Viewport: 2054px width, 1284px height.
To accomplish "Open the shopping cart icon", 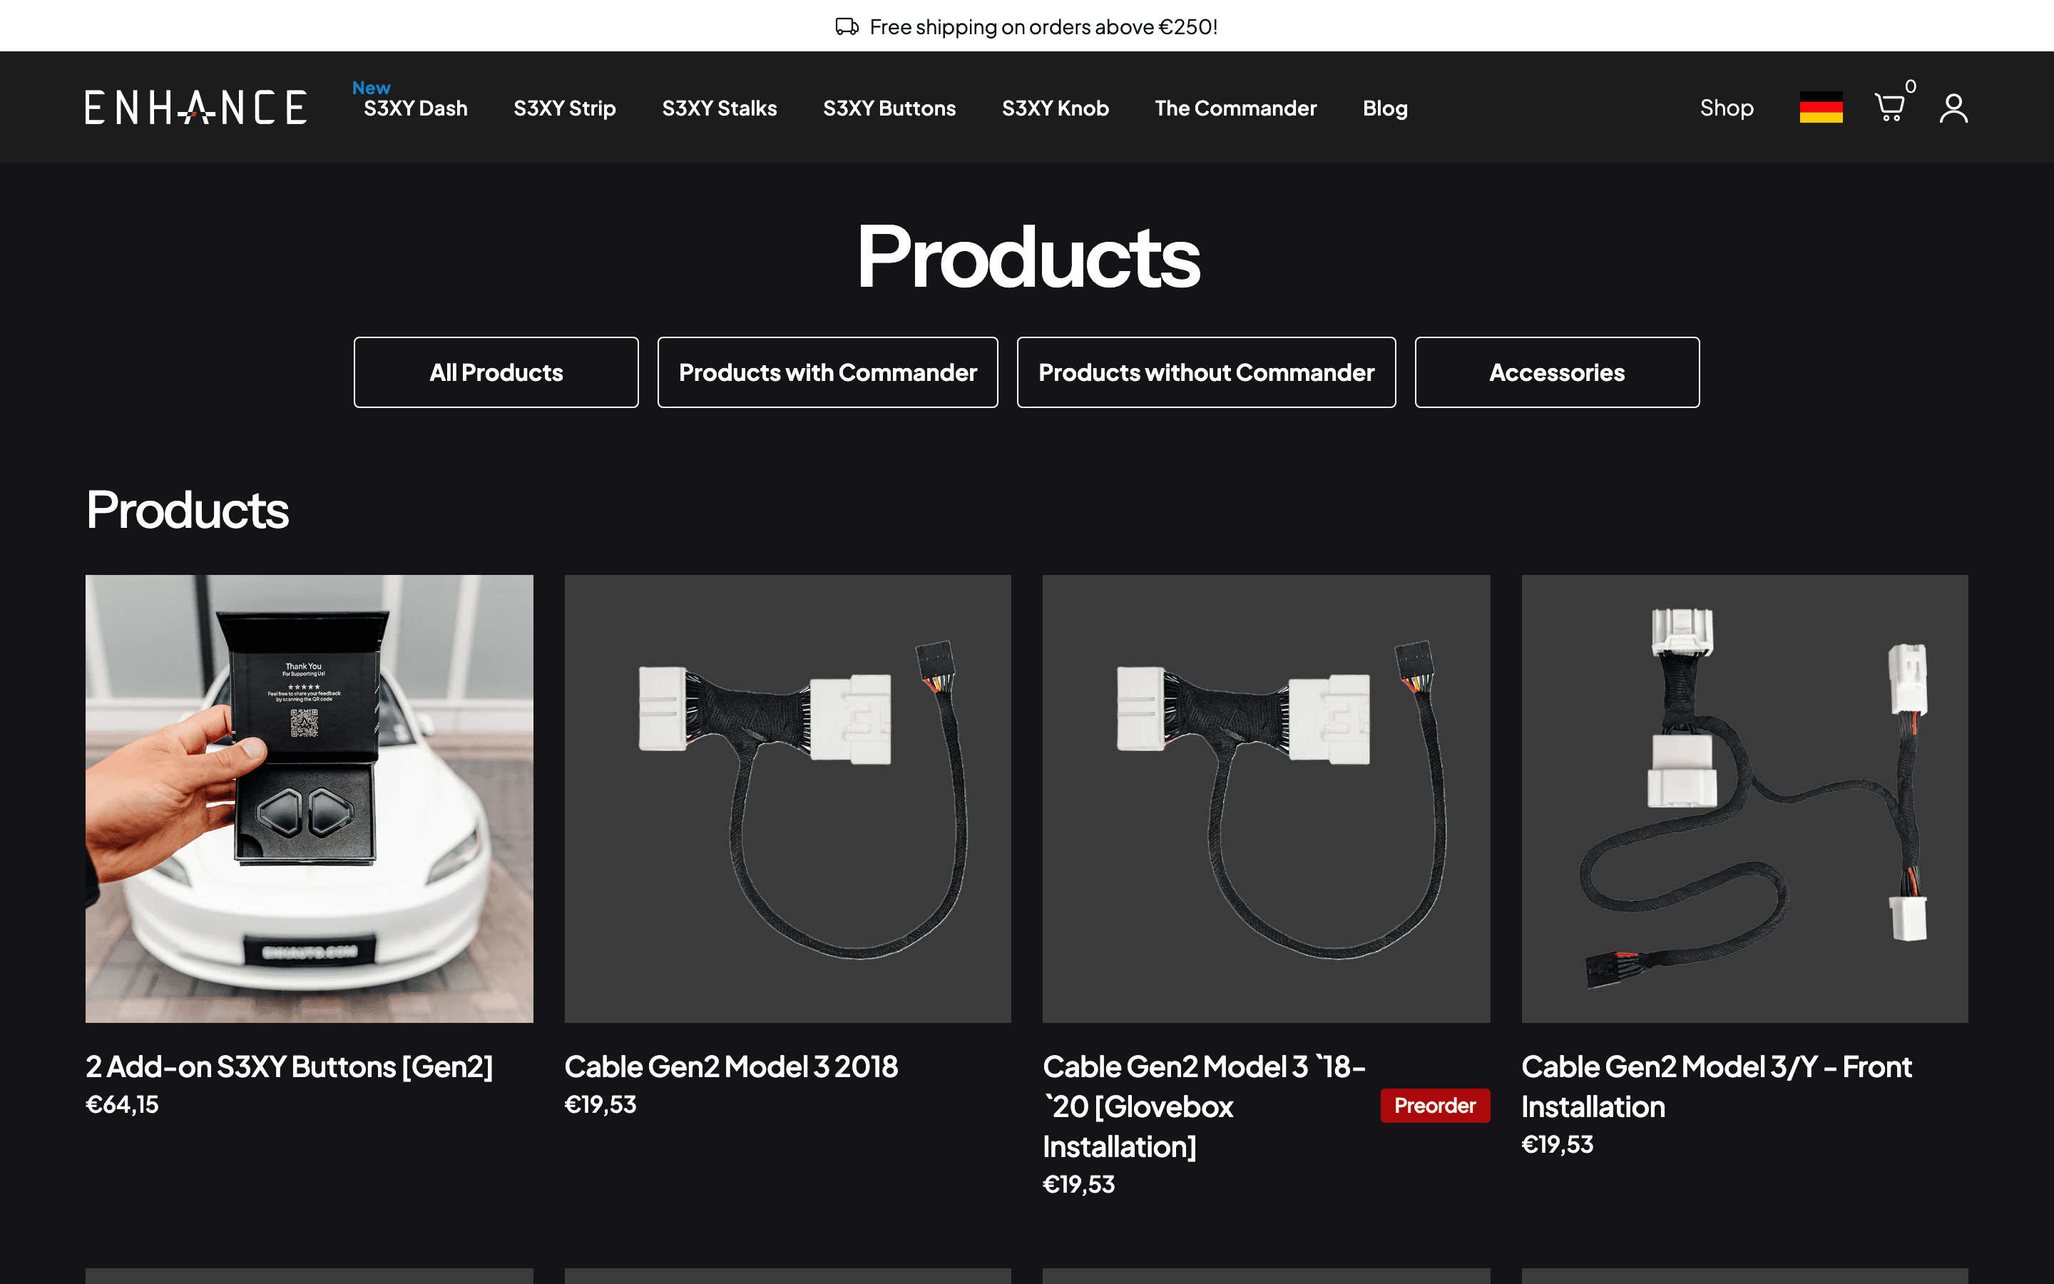I will tap(1892, 107).
